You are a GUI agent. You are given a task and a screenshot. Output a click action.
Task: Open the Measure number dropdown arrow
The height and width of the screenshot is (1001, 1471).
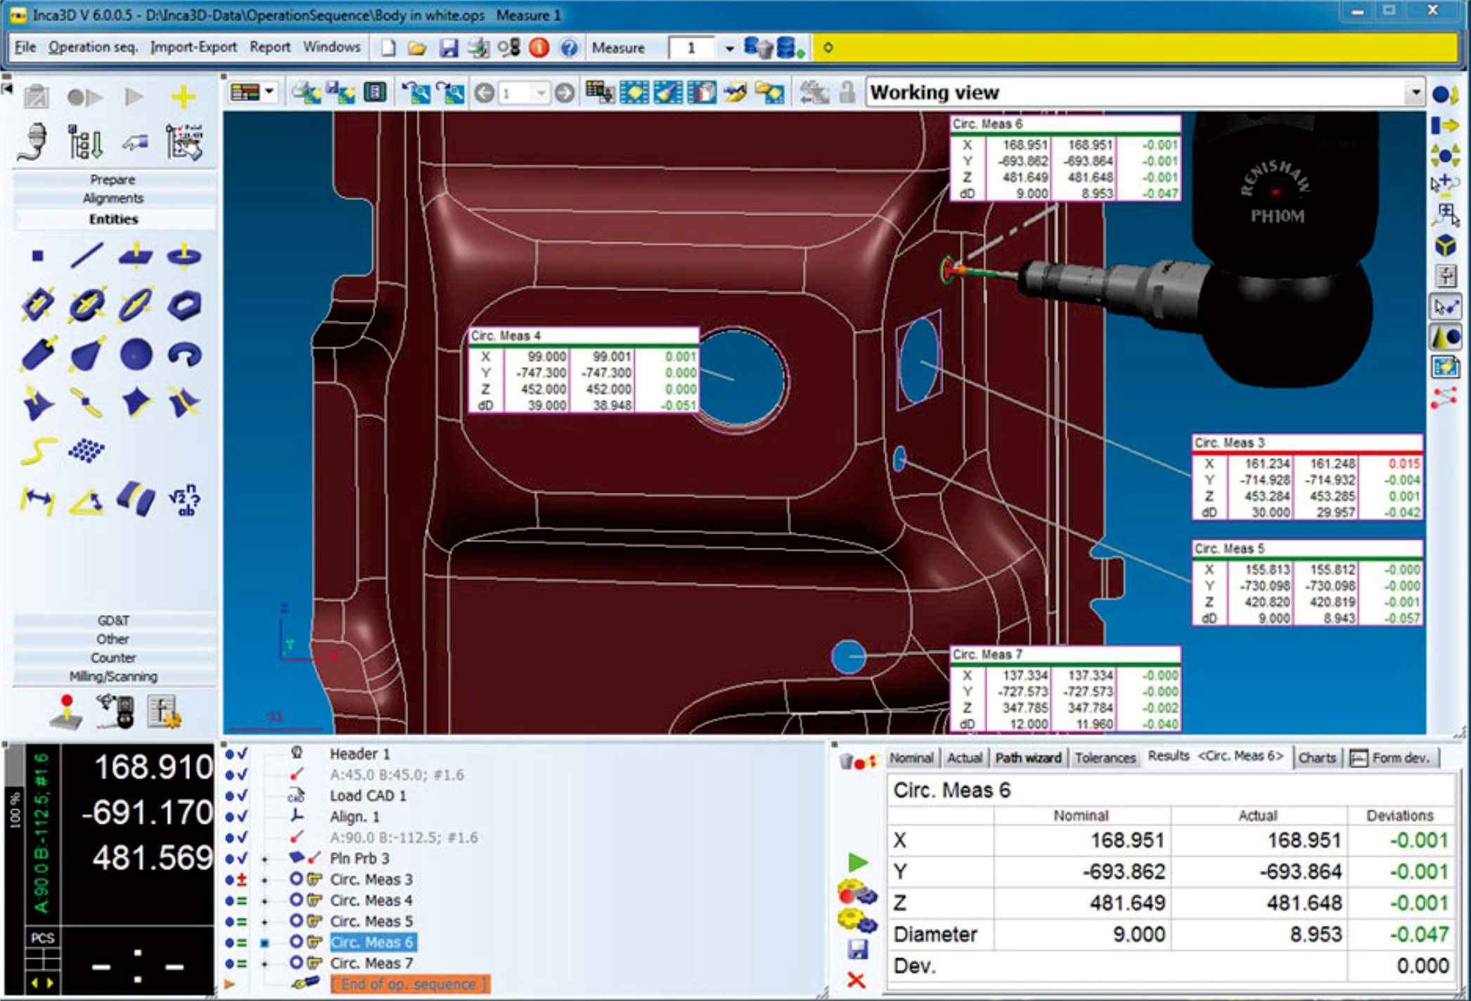(x=729, y=48)
